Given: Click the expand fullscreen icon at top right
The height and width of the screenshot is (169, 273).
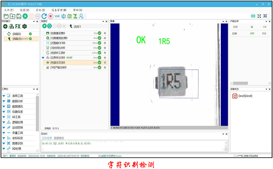Looking at the screenshot, I should (259, 16).
